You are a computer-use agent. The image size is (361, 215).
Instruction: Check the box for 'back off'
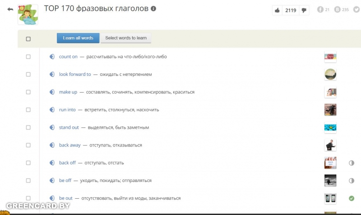pos(28,163)
